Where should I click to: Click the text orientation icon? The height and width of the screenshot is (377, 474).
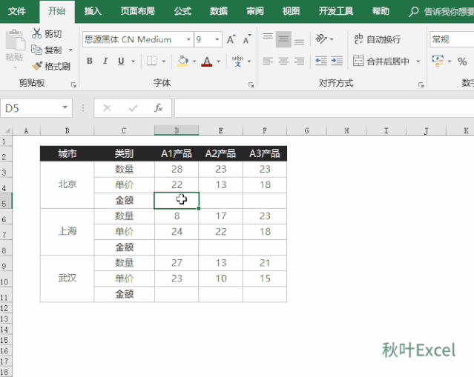click(x=321, y=39)
